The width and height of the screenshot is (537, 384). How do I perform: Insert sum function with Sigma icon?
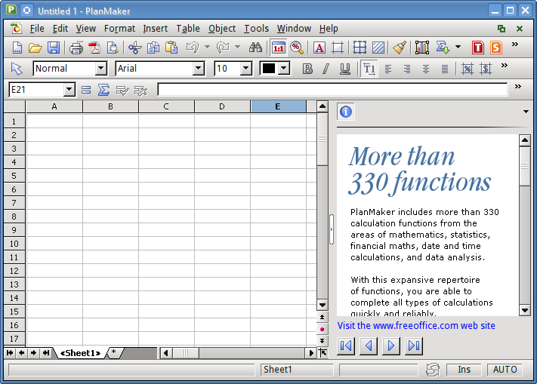click(103, 90)
